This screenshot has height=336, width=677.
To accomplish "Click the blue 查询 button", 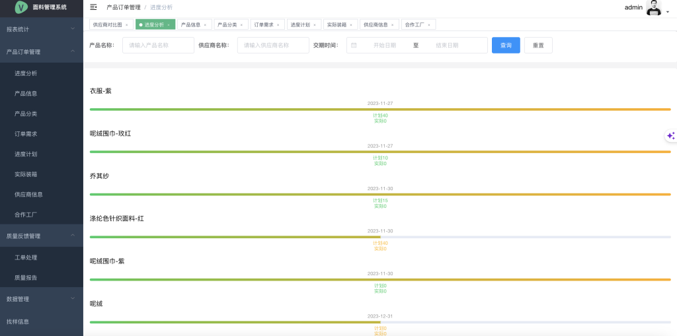I will [x=506, y=46].
